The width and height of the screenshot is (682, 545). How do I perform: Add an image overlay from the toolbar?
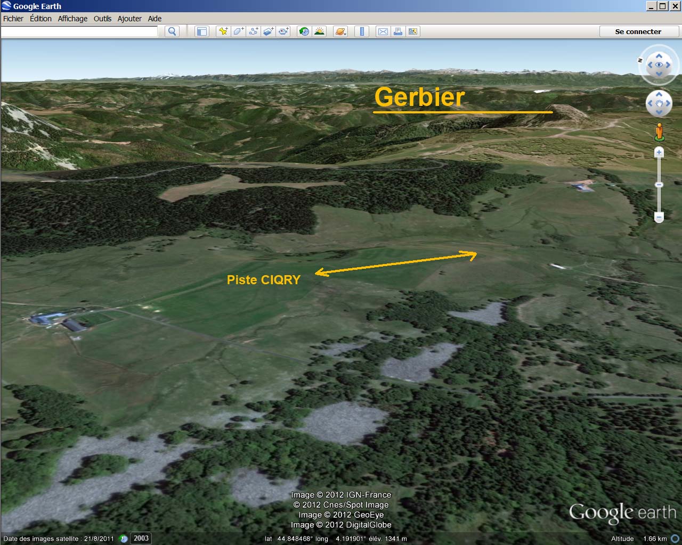tap(268, 31)
